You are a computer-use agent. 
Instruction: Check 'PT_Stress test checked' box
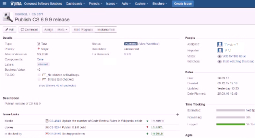pyautogui.click(x=39, y=79)
